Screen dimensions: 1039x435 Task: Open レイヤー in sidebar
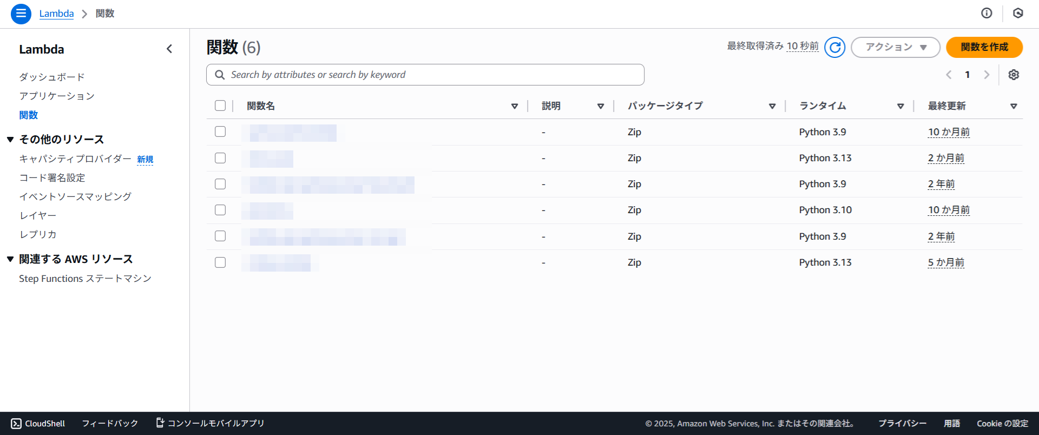click(x=38, y=215)
